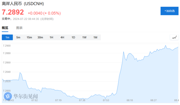Screen dimensions: 180x105
Task: Click the 7.2900 axis label
Action: click(x=7, y=46)
